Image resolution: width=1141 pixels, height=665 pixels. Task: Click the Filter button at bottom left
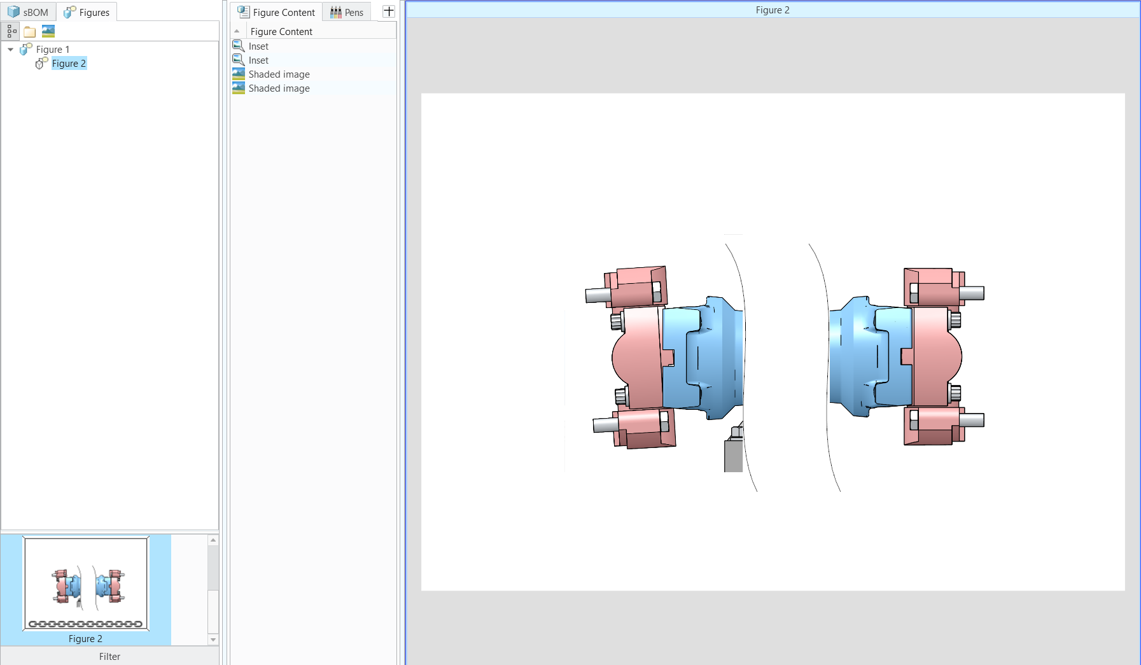pos(109,656)
